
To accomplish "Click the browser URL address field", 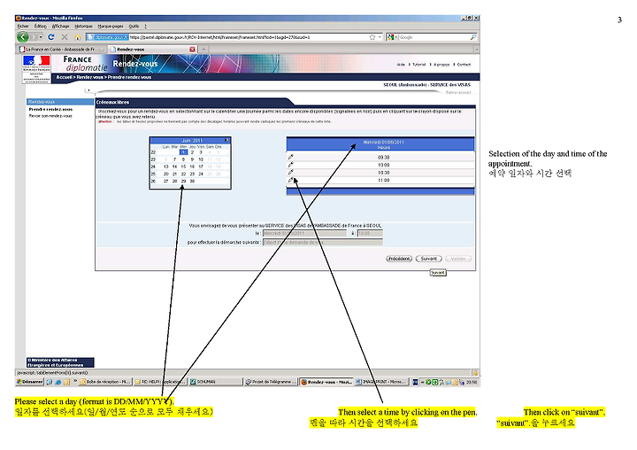I will click(234, 37).
